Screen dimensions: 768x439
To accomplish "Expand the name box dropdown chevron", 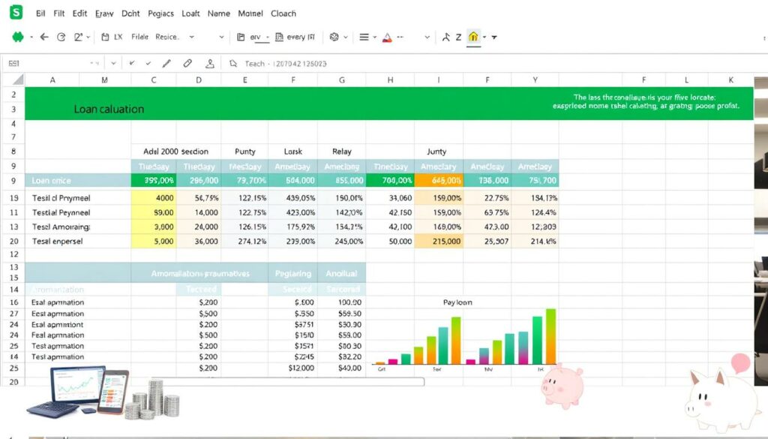I will (113, 63).
